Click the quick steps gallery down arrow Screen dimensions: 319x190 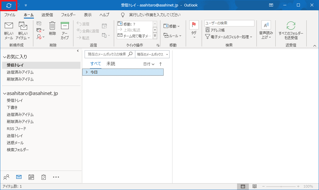155,30
